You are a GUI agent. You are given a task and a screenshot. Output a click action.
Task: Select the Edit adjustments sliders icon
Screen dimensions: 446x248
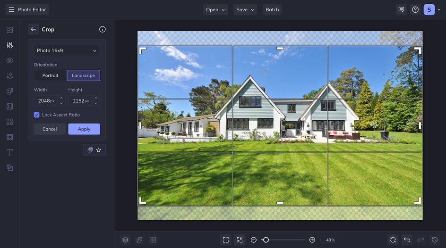(9, 45)
